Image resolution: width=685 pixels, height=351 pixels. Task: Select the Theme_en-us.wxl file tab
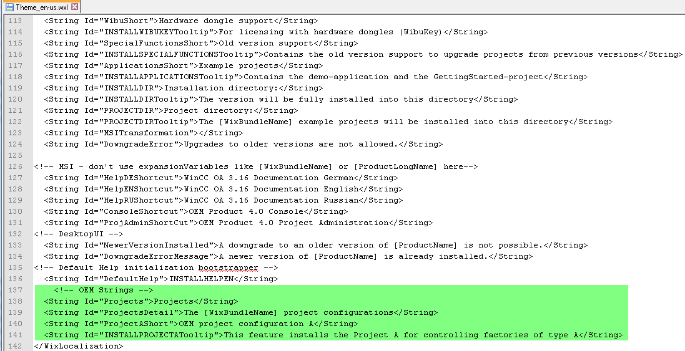pyautogui.click(x=41, y=7)
